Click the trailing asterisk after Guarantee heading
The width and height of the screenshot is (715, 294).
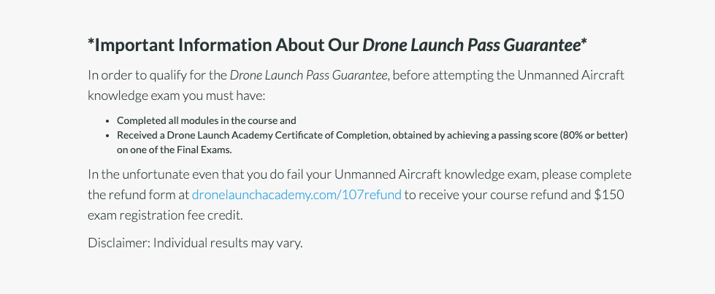[584, 44]
